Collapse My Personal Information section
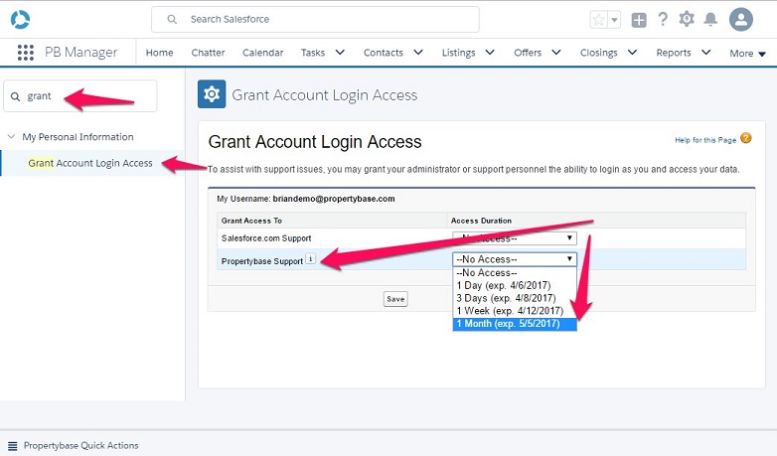The width and height of the screenshot is (777, 456). (x=11, y=136)
